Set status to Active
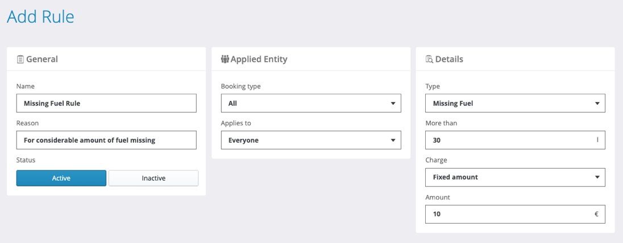The width and height of the screenshot is (623, 243). pyautogui.click(x=61, y=178)
